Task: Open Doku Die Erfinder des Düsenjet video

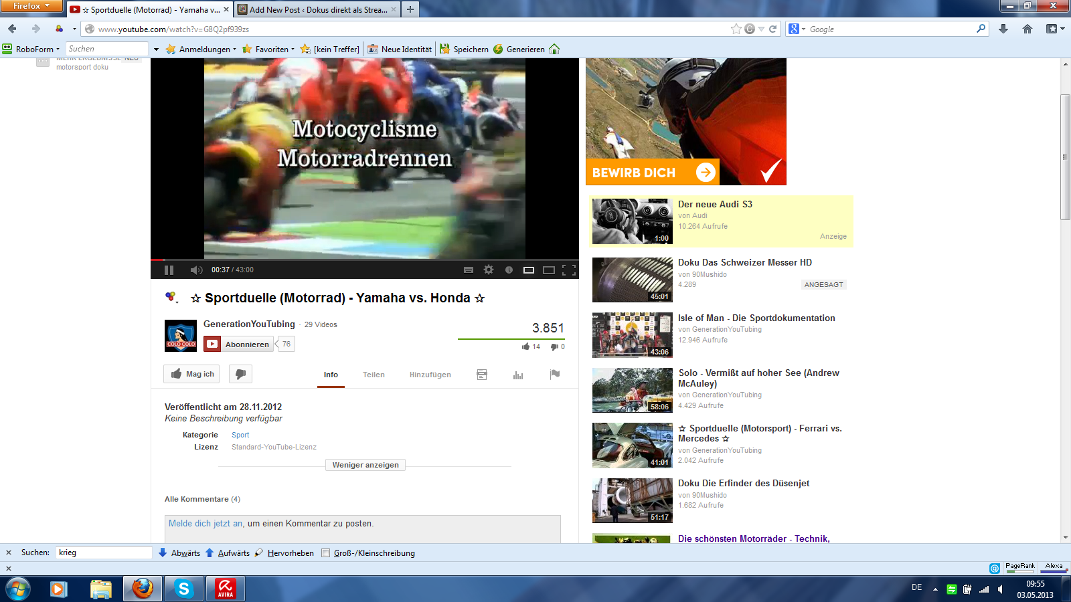Action: pyautogui.click(x=744, y=483)
